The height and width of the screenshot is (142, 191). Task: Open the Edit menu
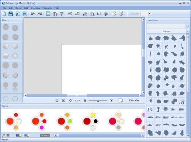[11, 8]
